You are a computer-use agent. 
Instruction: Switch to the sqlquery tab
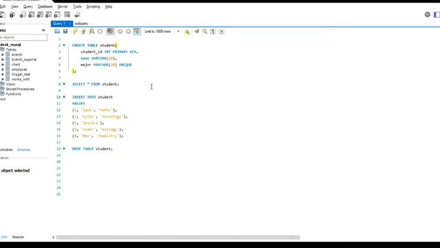click(x=82, y=23)
